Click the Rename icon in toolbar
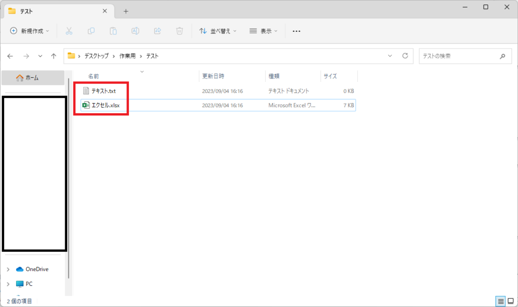Image resolution: width=518 pixels, height=307 pixels. (x=135, y=31)
